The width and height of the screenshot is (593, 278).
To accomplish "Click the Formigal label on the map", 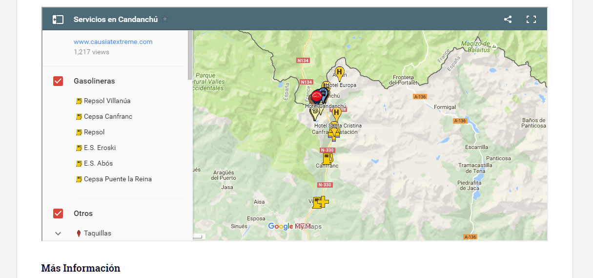I will (445, 107).
